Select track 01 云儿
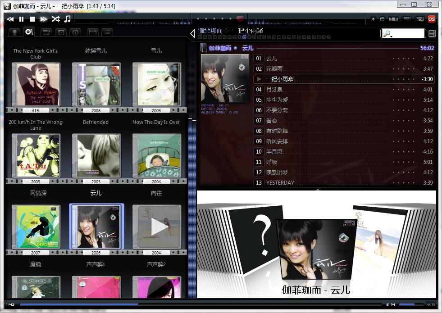Viewport: 442px width, 313px height. click(x=343, y=58)
